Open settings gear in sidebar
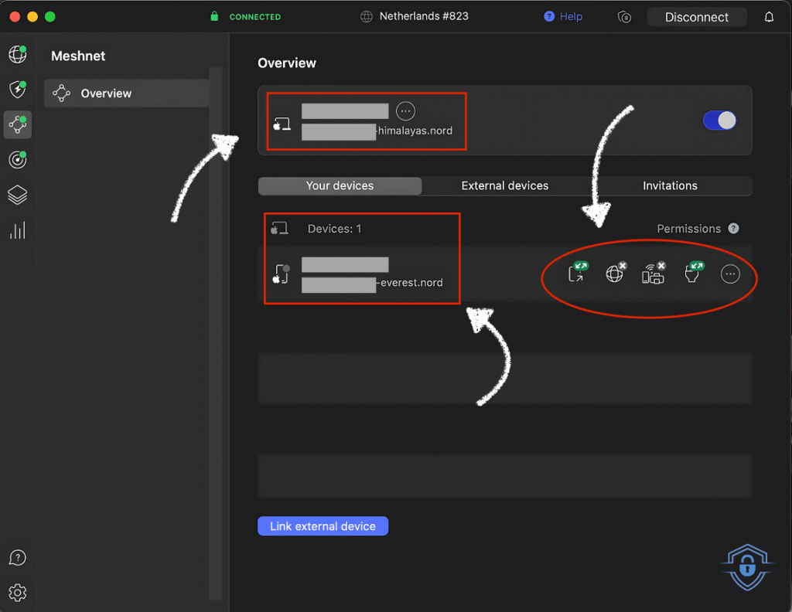 pos(18,593)
